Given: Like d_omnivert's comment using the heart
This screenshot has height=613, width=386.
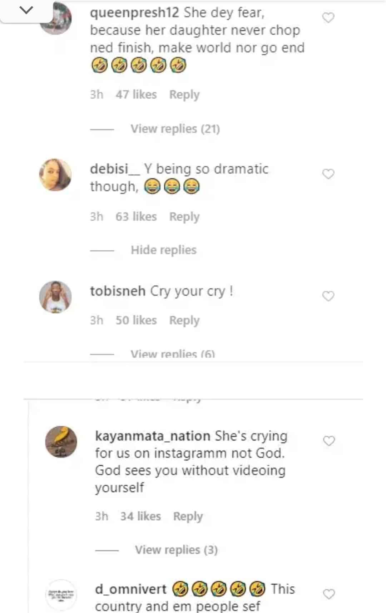Looking at the screenshot, I should click(329, 594).
